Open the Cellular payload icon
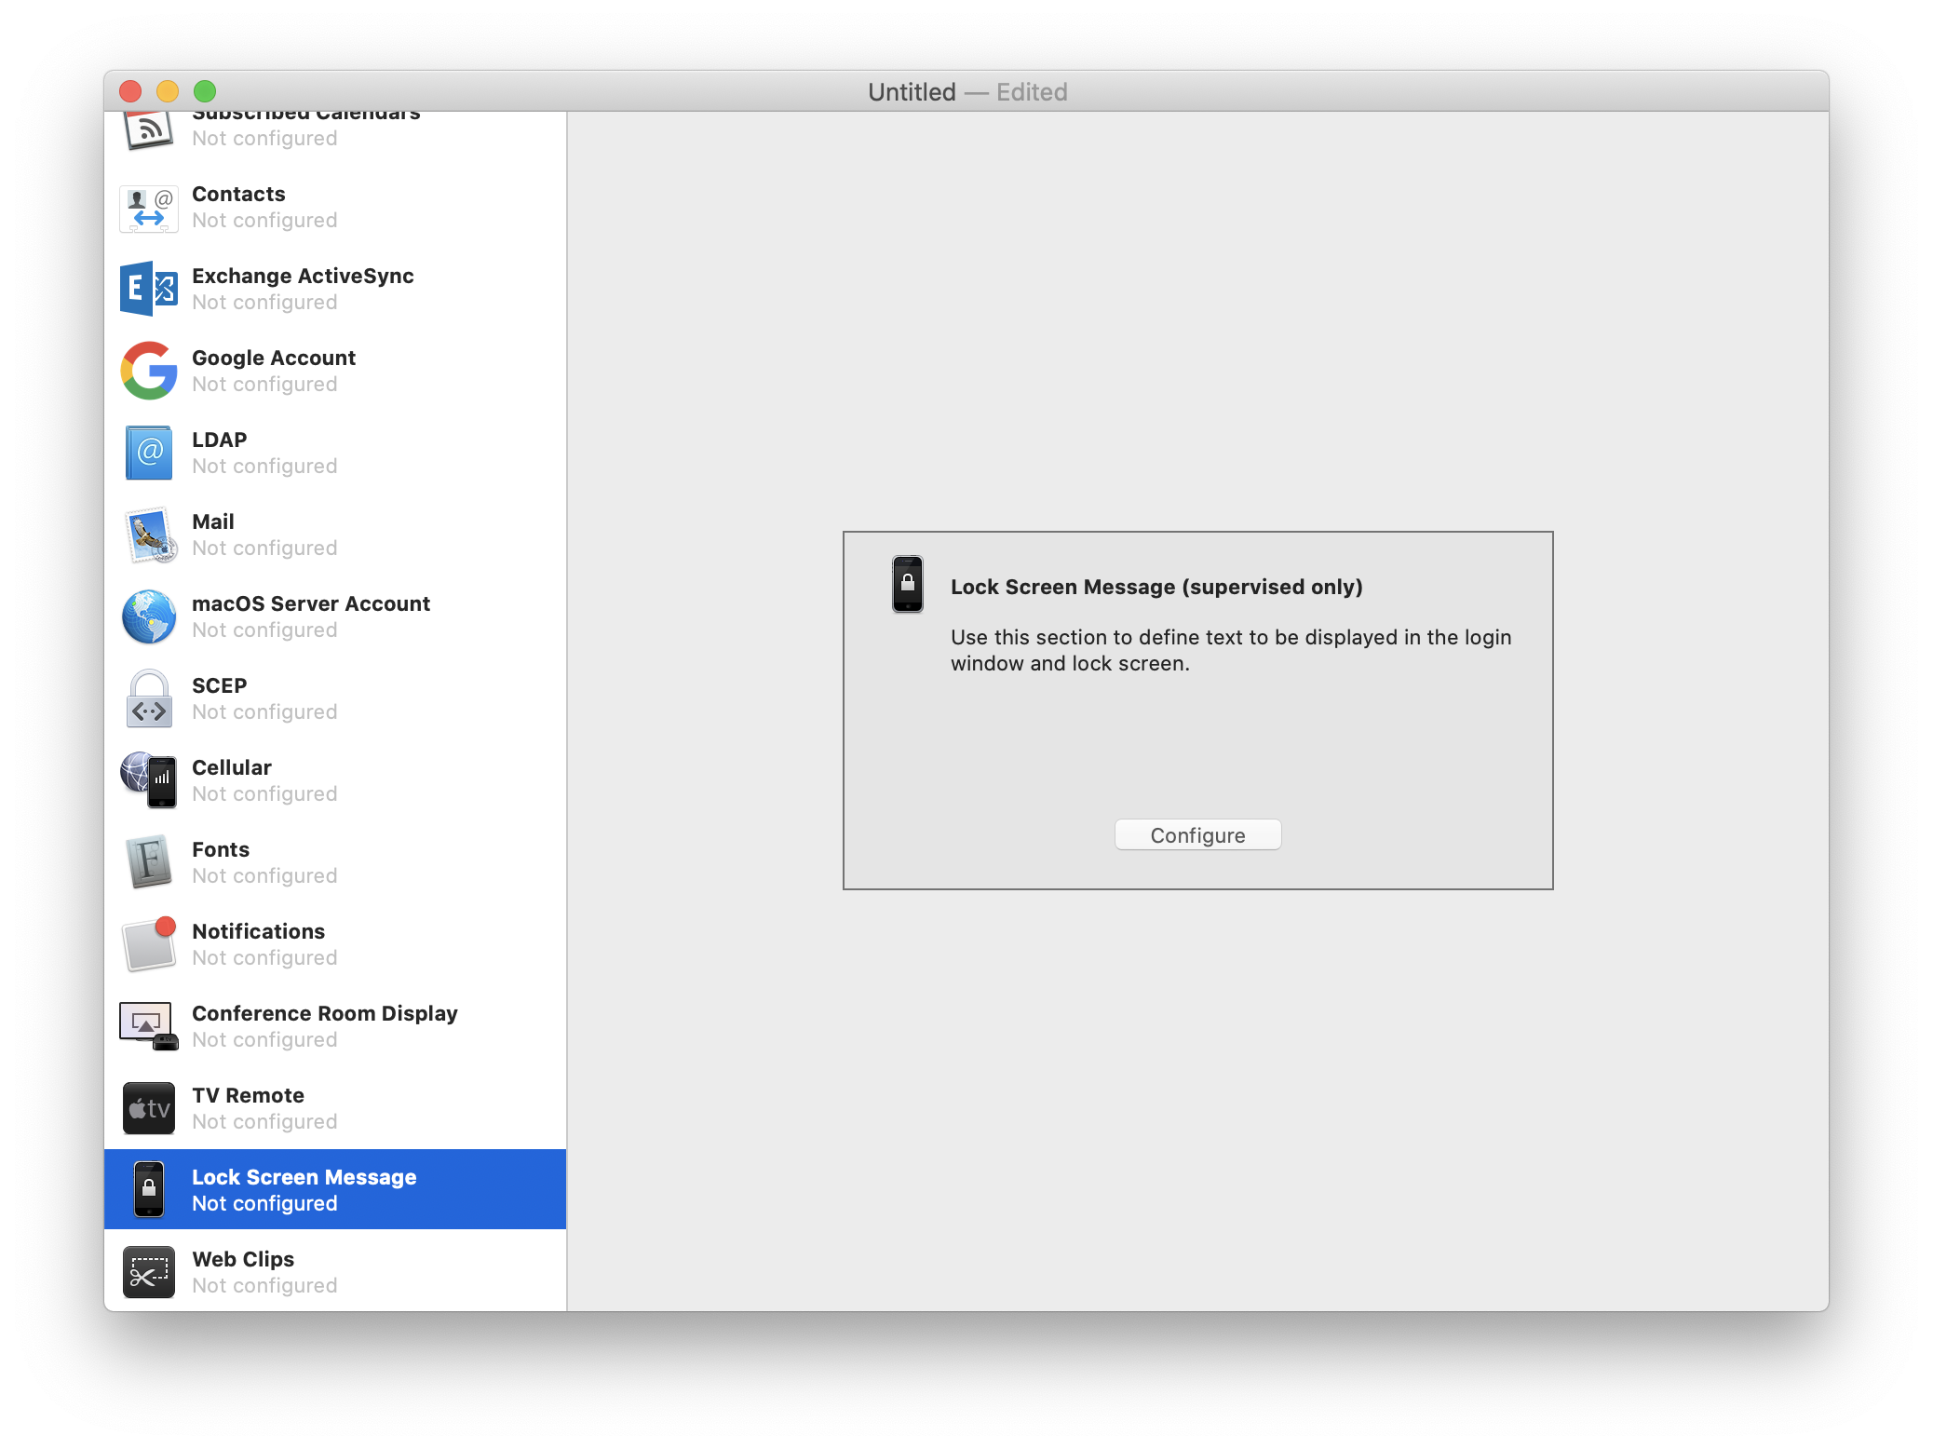 [x=149, y=780]
